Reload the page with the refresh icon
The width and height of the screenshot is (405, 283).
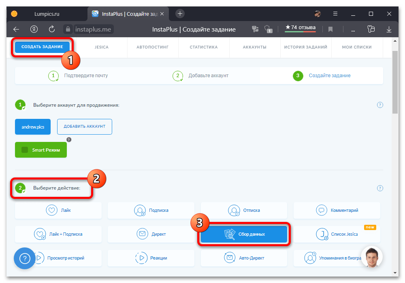[52, 29]
